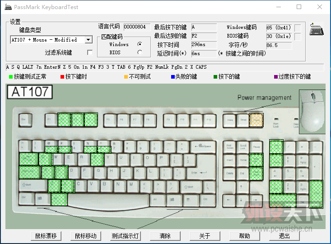Click the green-marked Num Lock key
Viewport: 331px width, 244px height.
click(276, 146)
